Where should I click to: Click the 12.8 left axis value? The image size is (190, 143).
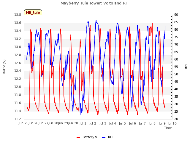(18, 55)
